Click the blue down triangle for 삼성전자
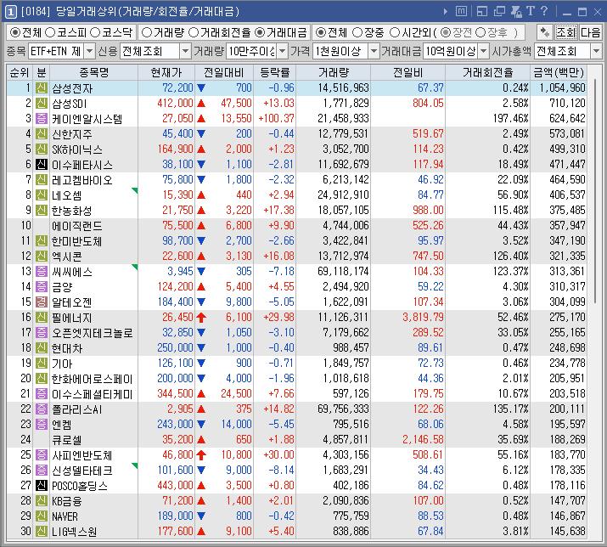 click(x=201, y=88)
